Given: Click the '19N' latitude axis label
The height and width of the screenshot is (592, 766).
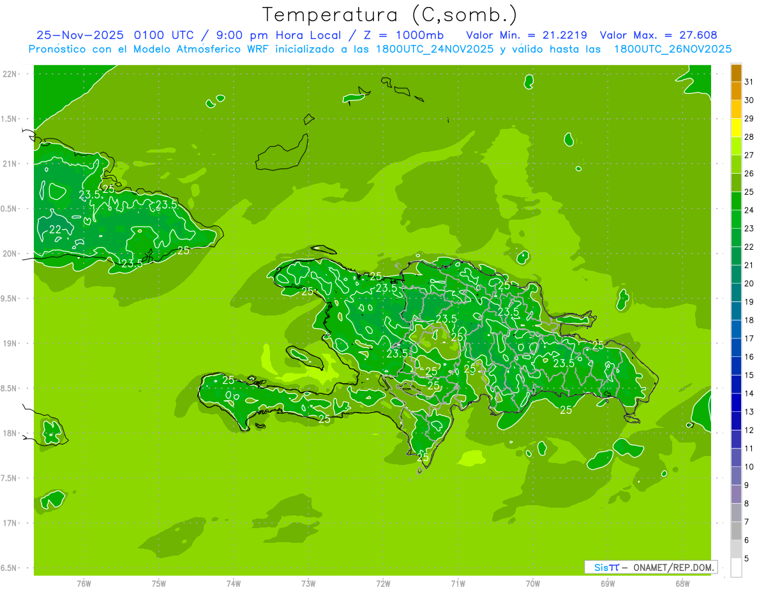Looking at the screenshot, I should pyautogui.click(x=10, y=343).
